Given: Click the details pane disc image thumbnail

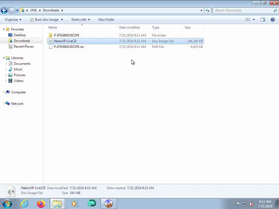Looking at the screenshot, I should tap(11, 191).
